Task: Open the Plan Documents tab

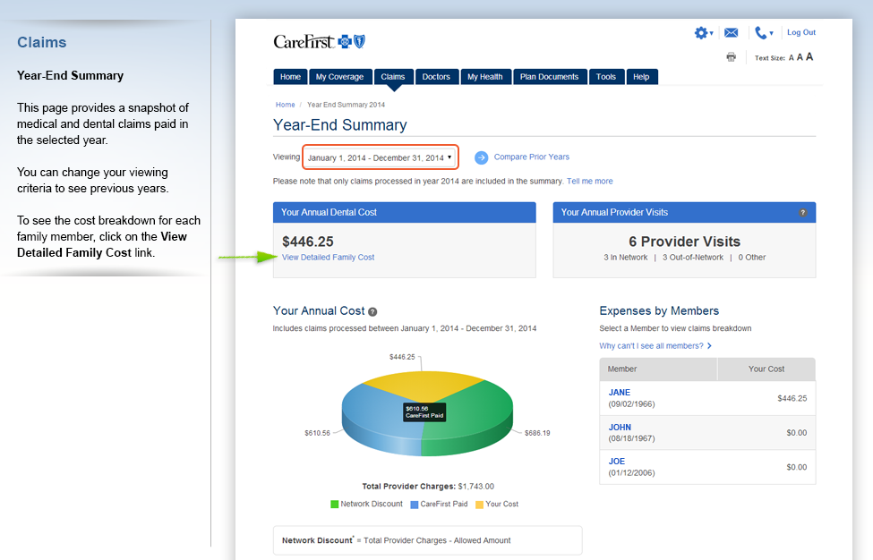Action: coord(550,77)
